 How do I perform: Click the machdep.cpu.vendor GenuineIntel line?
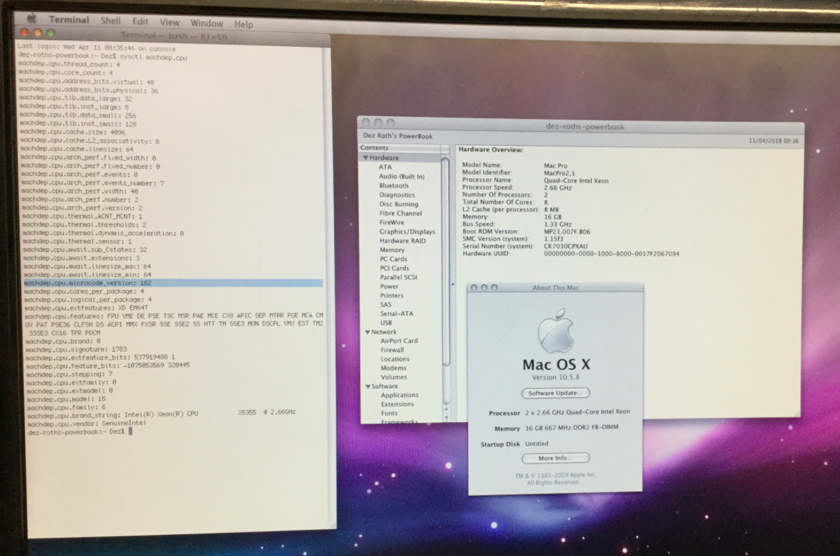pyautogui.click(x=86, y=423)
